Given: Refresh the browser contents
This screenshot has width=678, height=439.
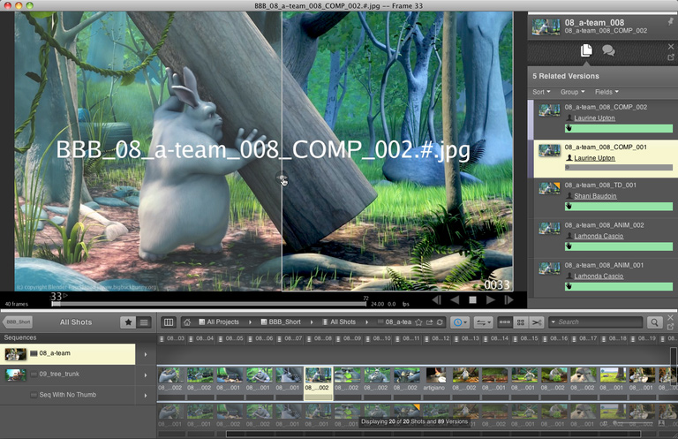Looking at the screenshot, I should [440, 322].
